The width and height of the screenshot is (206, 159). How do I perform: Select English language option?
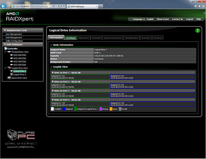click(x=150, y=19)
